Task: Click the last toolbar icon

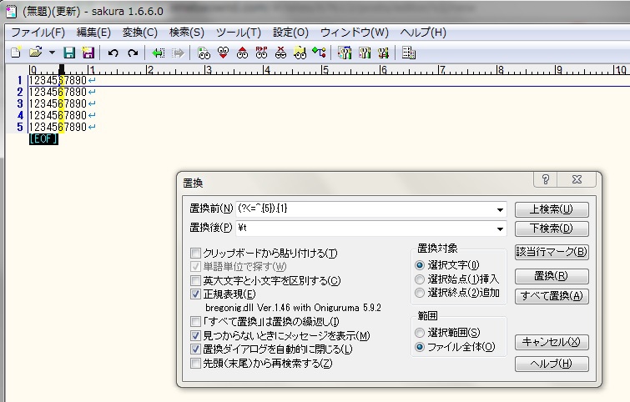Action: 409,53
